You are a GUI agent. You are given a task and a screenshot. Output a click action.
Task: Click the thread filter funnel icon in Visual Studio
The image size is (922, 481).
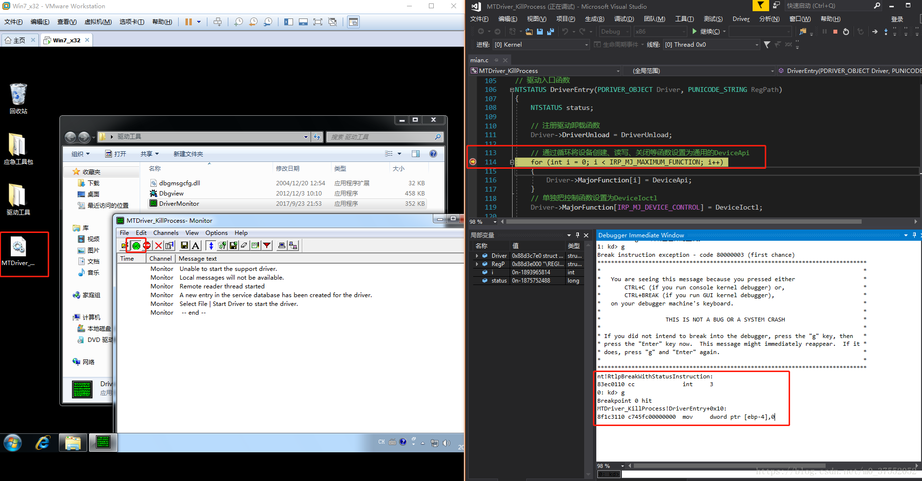[x=767, y=45]
